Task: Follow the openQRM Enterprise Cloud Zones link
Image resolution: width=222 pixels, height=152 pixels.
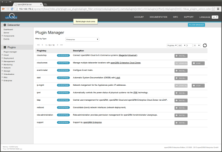Action: click(126, 63)
